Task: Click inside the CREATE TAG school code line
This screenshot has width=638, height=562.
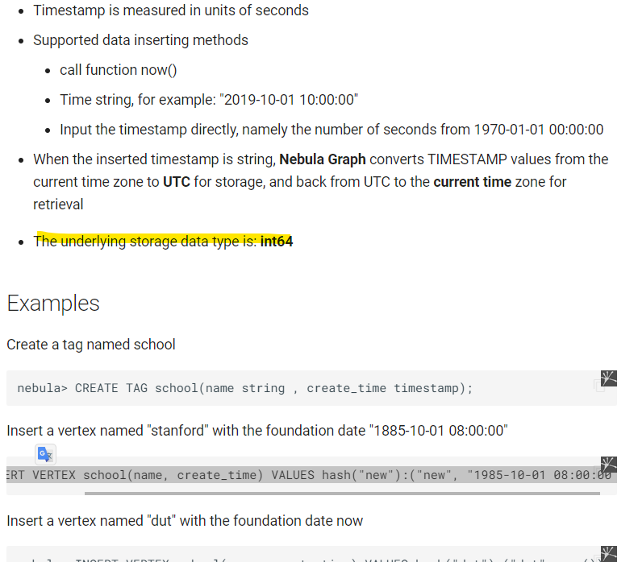Action: coord(245,388)
